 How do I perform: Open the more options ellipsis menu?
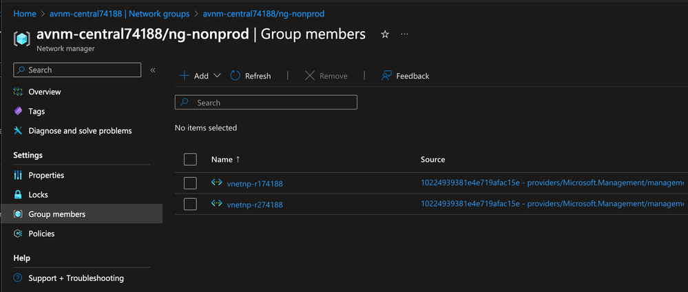[x=404, y=34]
